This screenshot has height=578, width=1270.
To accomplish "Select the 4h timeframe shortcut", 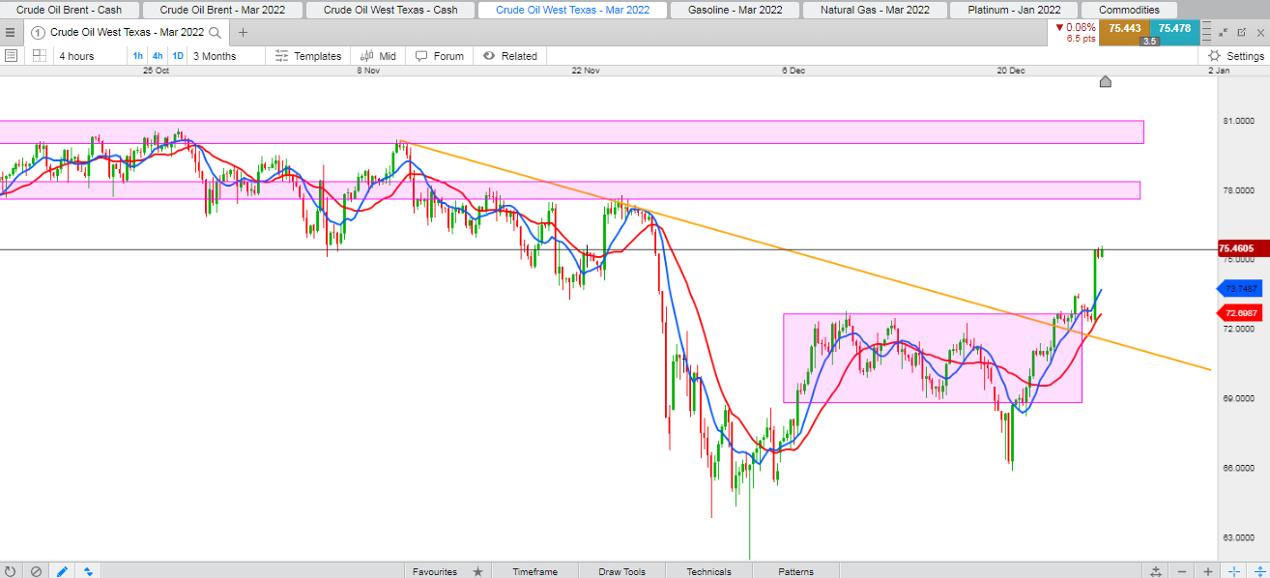I will click(x=158, y=56).
